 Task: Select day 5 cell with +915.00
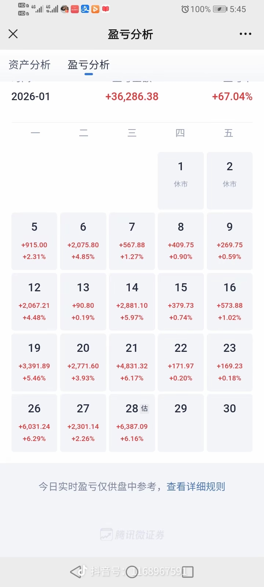34,241
